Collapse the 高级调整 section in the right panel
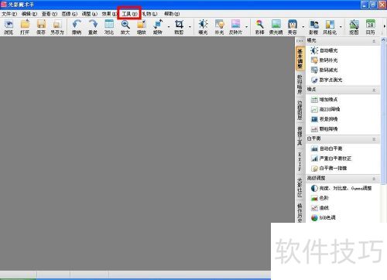The width and height of the screenshot is (387, 280). click(374, 179)
